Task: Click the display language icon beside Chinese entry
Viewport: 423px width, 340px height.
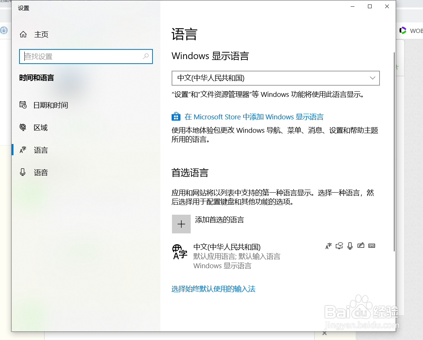Action: click(x=329, y=246)
